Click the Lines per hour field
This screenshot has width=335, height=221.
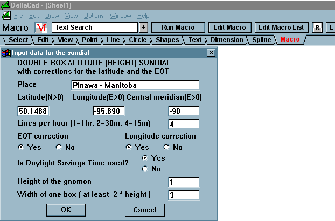184,124
